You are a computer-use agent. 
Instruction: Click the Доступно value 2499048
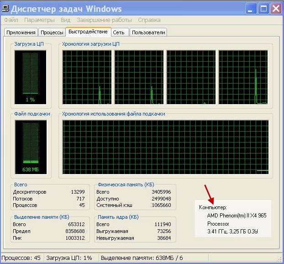[x=161, y=199]
